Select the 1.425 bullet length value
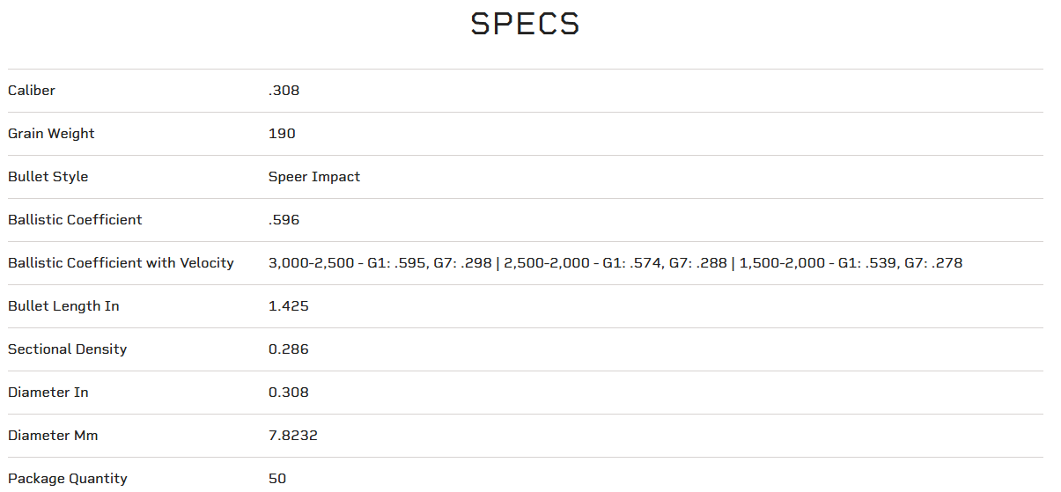This screenshot has height=492, width=1061. point(288,306)
